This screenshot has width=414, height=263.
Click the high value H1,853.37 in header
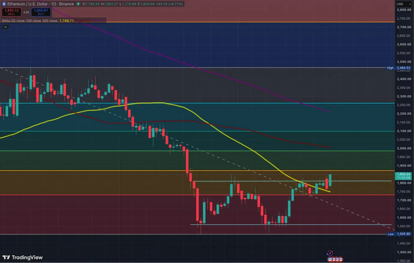(x=109, y=4)
